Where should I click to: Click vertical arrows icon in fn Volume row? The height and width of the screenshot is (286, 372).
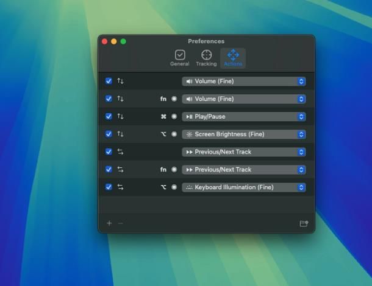(120, 99)
